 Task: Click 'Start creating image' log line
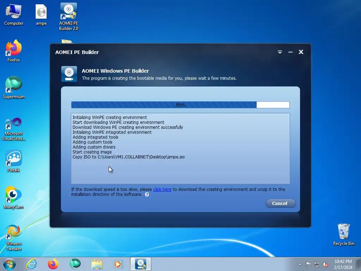pos(92,152)
